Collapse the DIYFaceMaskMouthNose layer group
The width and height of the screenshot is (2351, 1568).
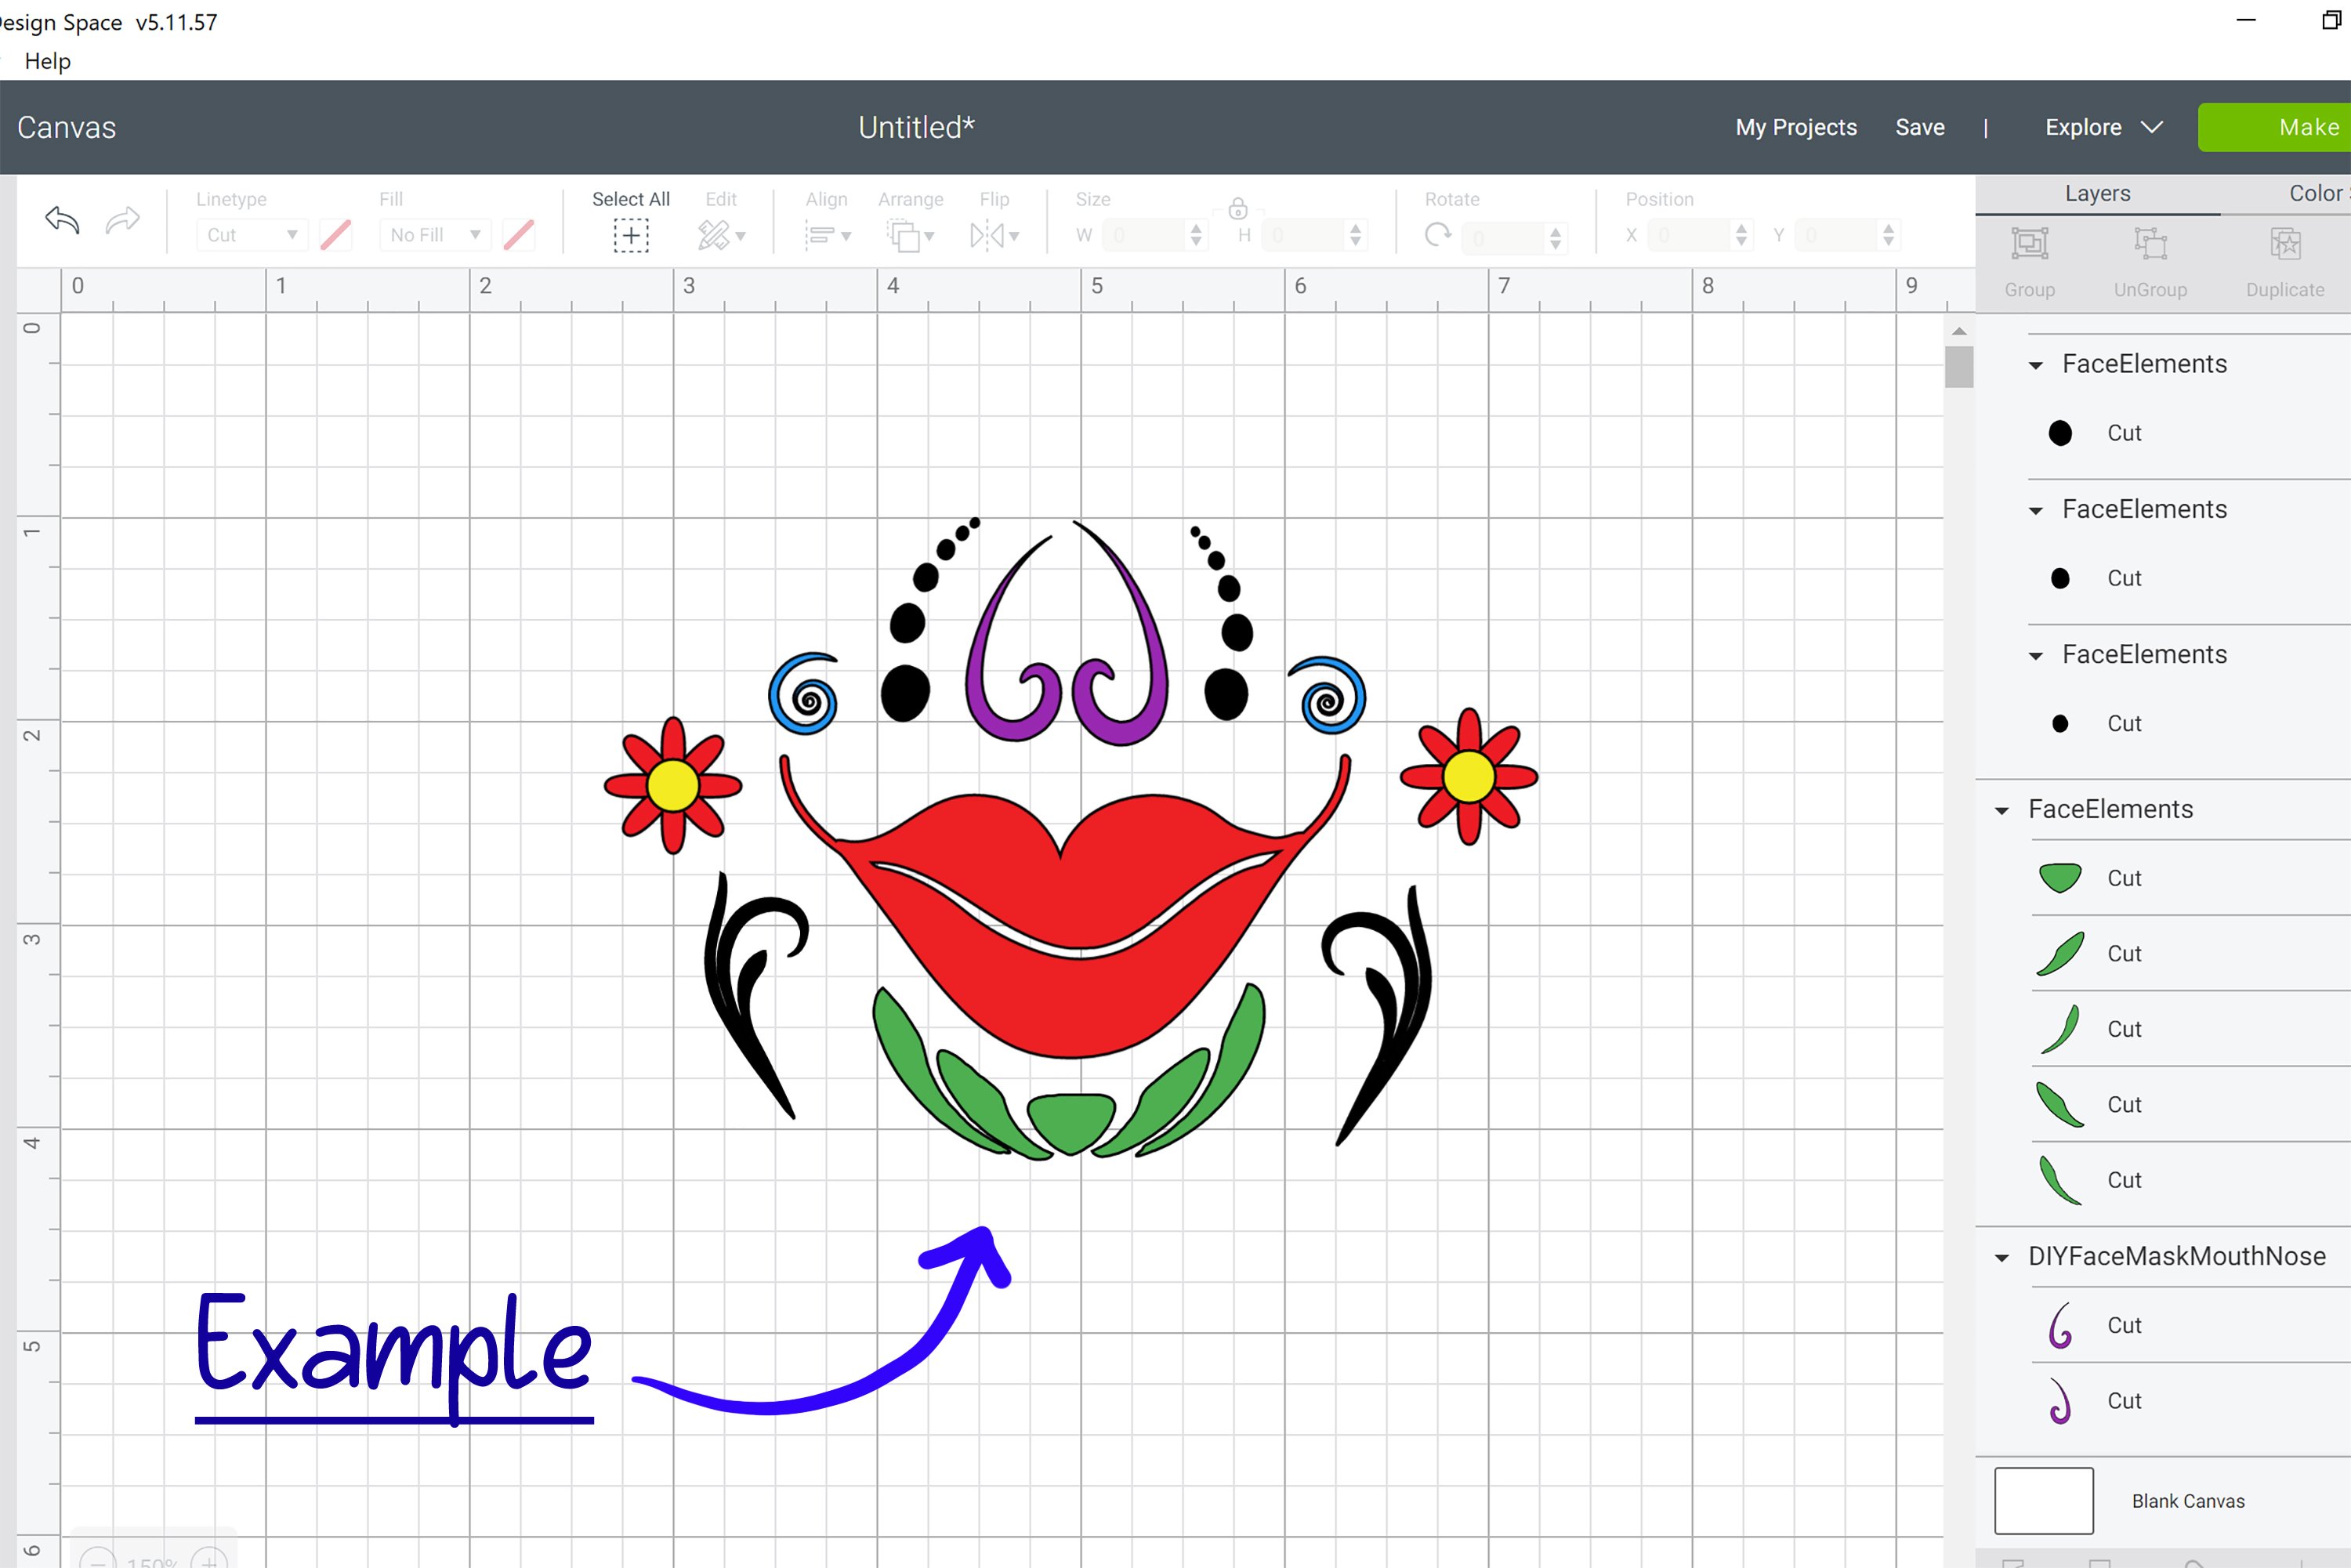pyautogui.click(x=2002, y=1258)
